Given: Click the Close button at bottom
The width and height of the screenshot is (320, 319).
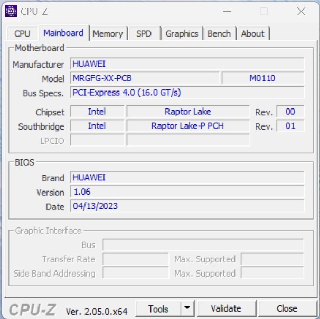Looking at the screenshot, I should click(x=287, y=308).
